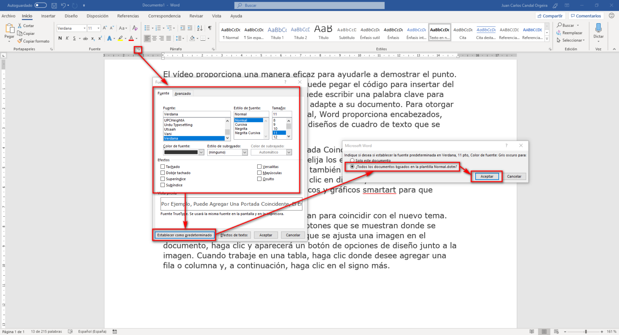
Task: Click the Buscar search box in title bar
Action: pos(309,5)
